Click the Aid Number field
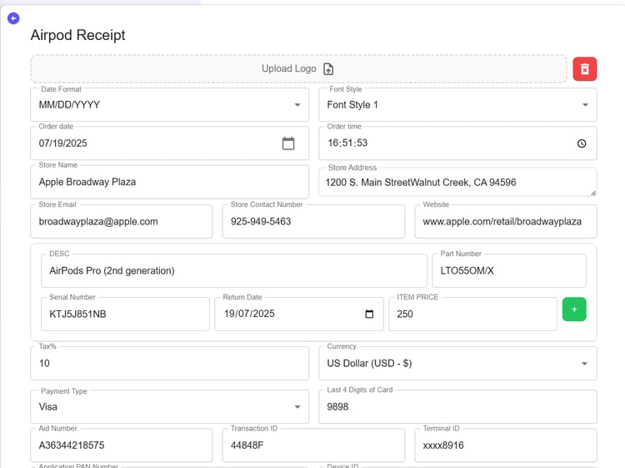625x468 pixels. [122, 445]
